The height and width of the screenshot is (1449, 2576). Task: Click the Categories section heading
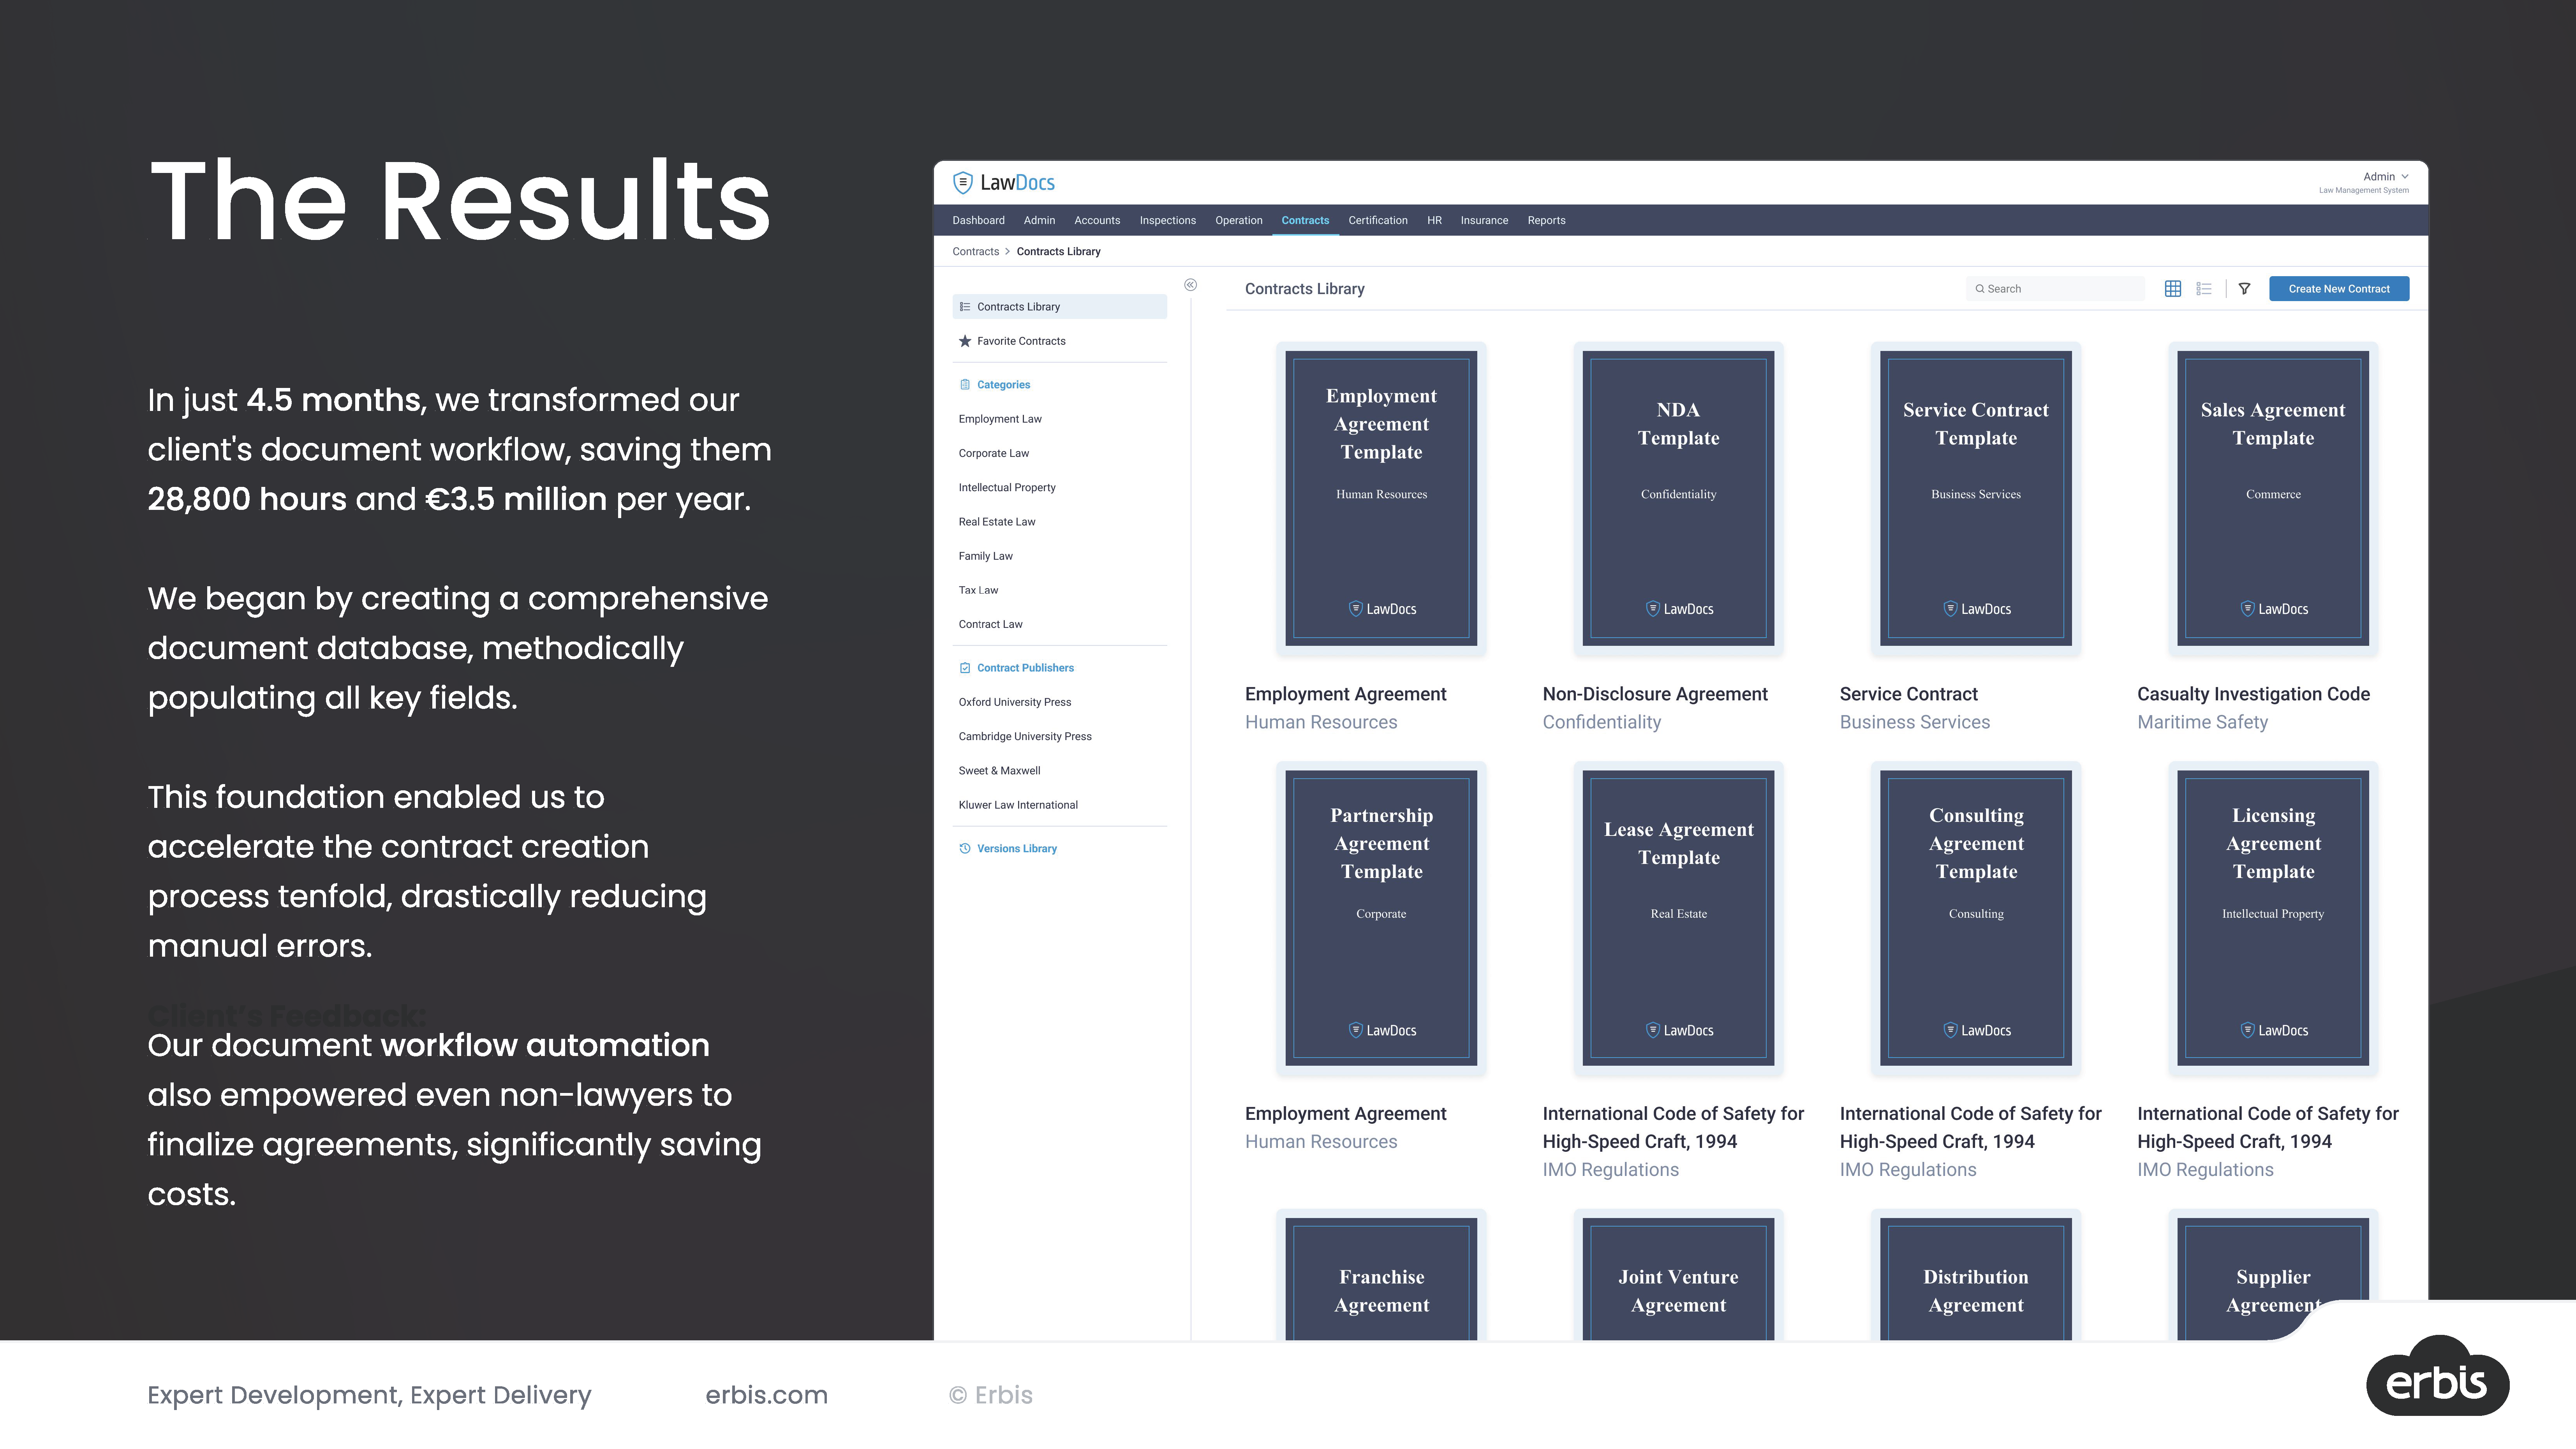pyautogui.click(x=1003, y=384)
